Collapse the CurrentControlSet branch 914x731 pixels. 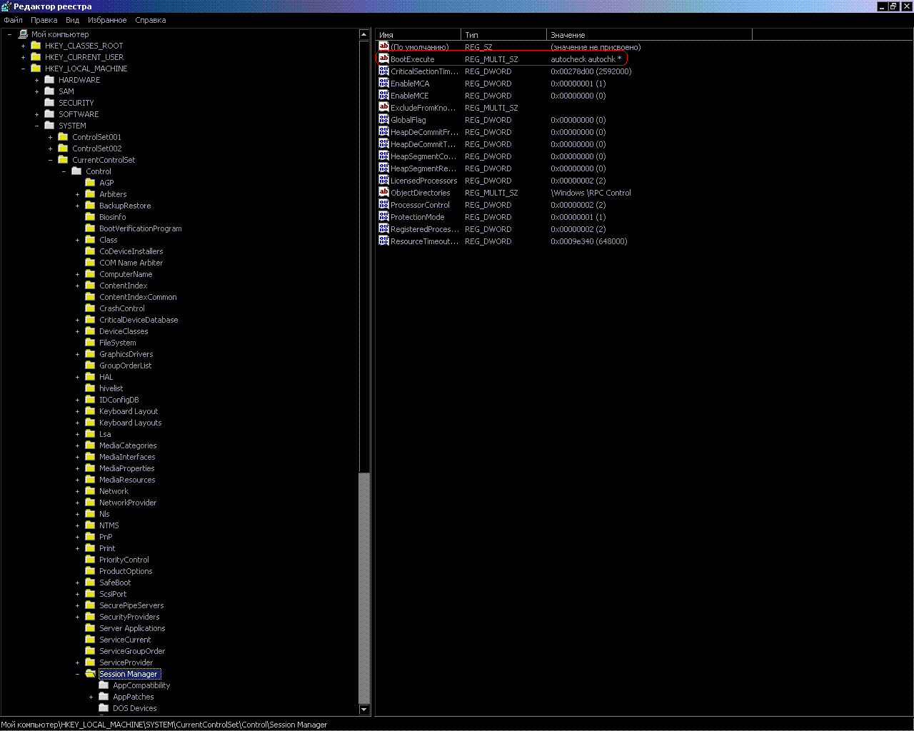50,160
